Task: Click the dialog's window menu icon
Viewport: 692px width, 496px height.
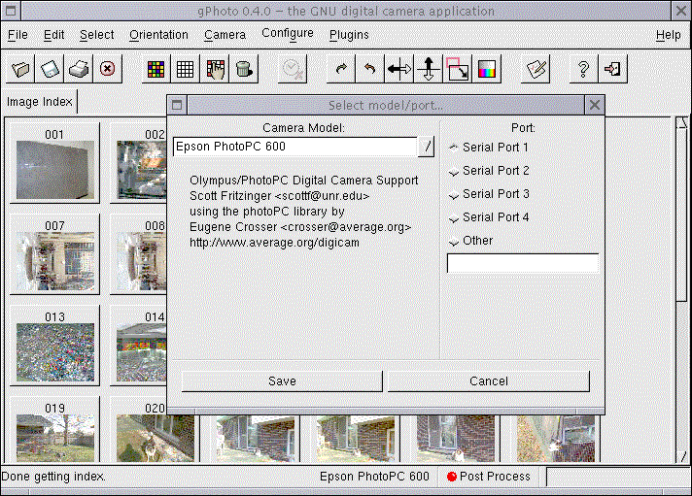Action: click(177, 105)
